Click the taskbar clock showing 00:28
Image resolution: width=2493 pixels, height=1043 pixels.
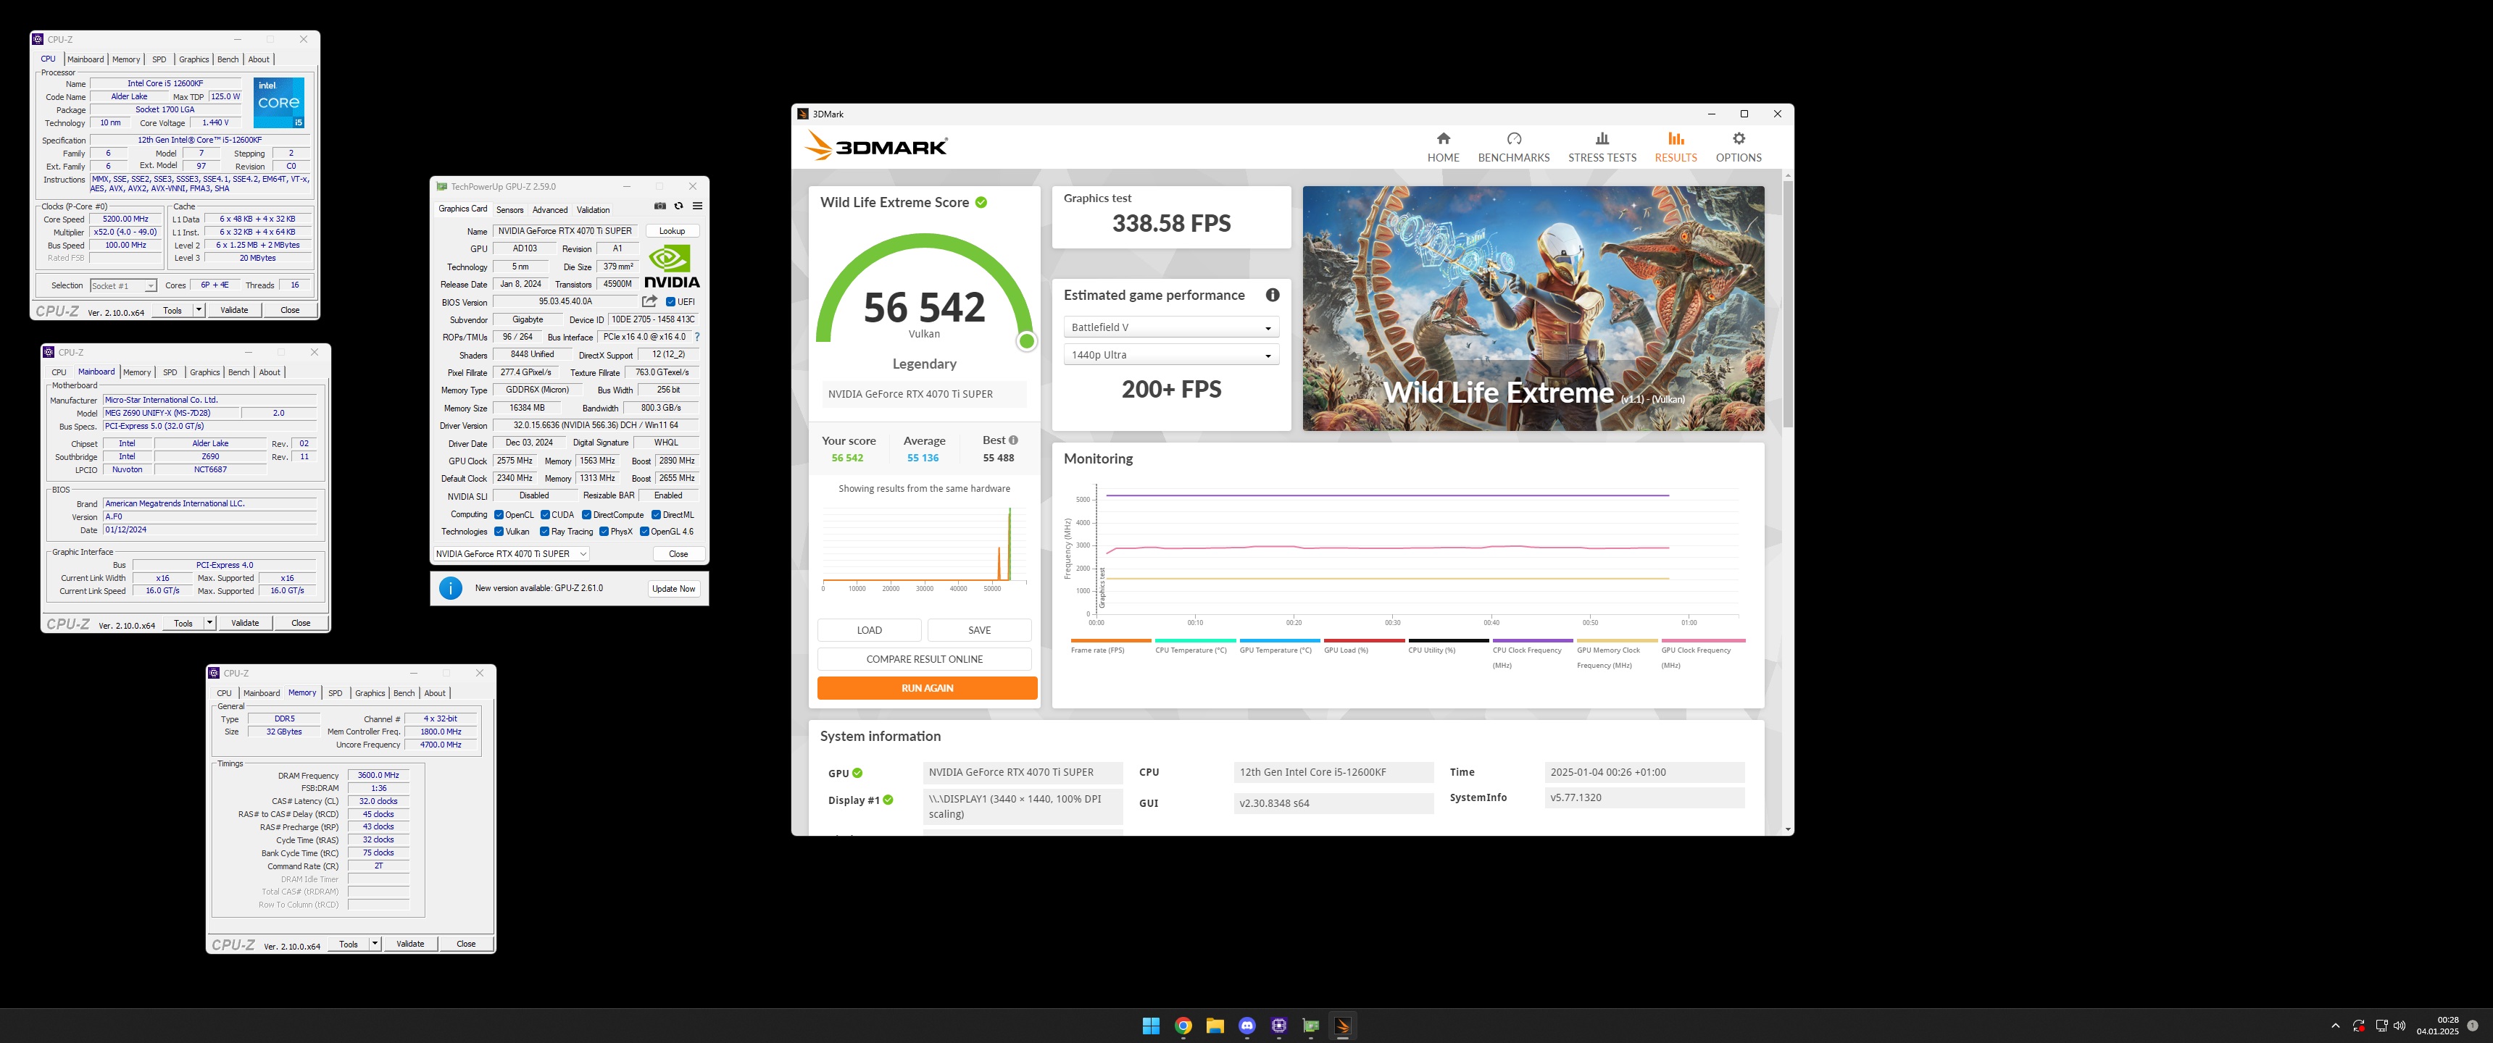click(x=2437, y=1026)
